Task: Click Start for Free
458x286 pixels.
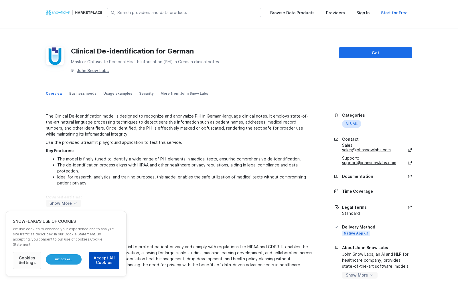Action: pos(394,13)
